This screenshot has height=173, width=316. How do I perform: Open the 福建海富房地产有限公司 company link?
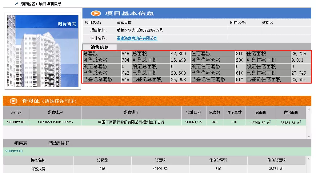coord(137,38)
